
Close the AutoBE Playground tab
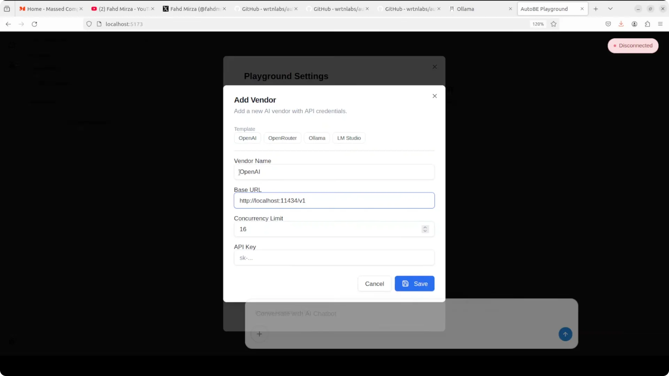(582, 9)
